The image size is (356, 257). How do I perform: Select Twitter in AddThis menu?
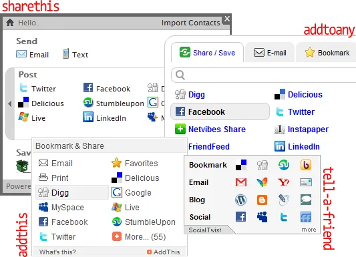pos(57,236)
